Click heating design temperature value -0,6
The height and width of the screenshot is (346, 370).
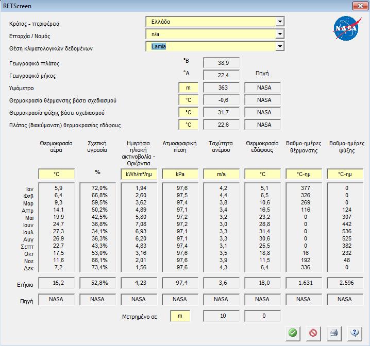pyautogui.click(x=222, y=100)
